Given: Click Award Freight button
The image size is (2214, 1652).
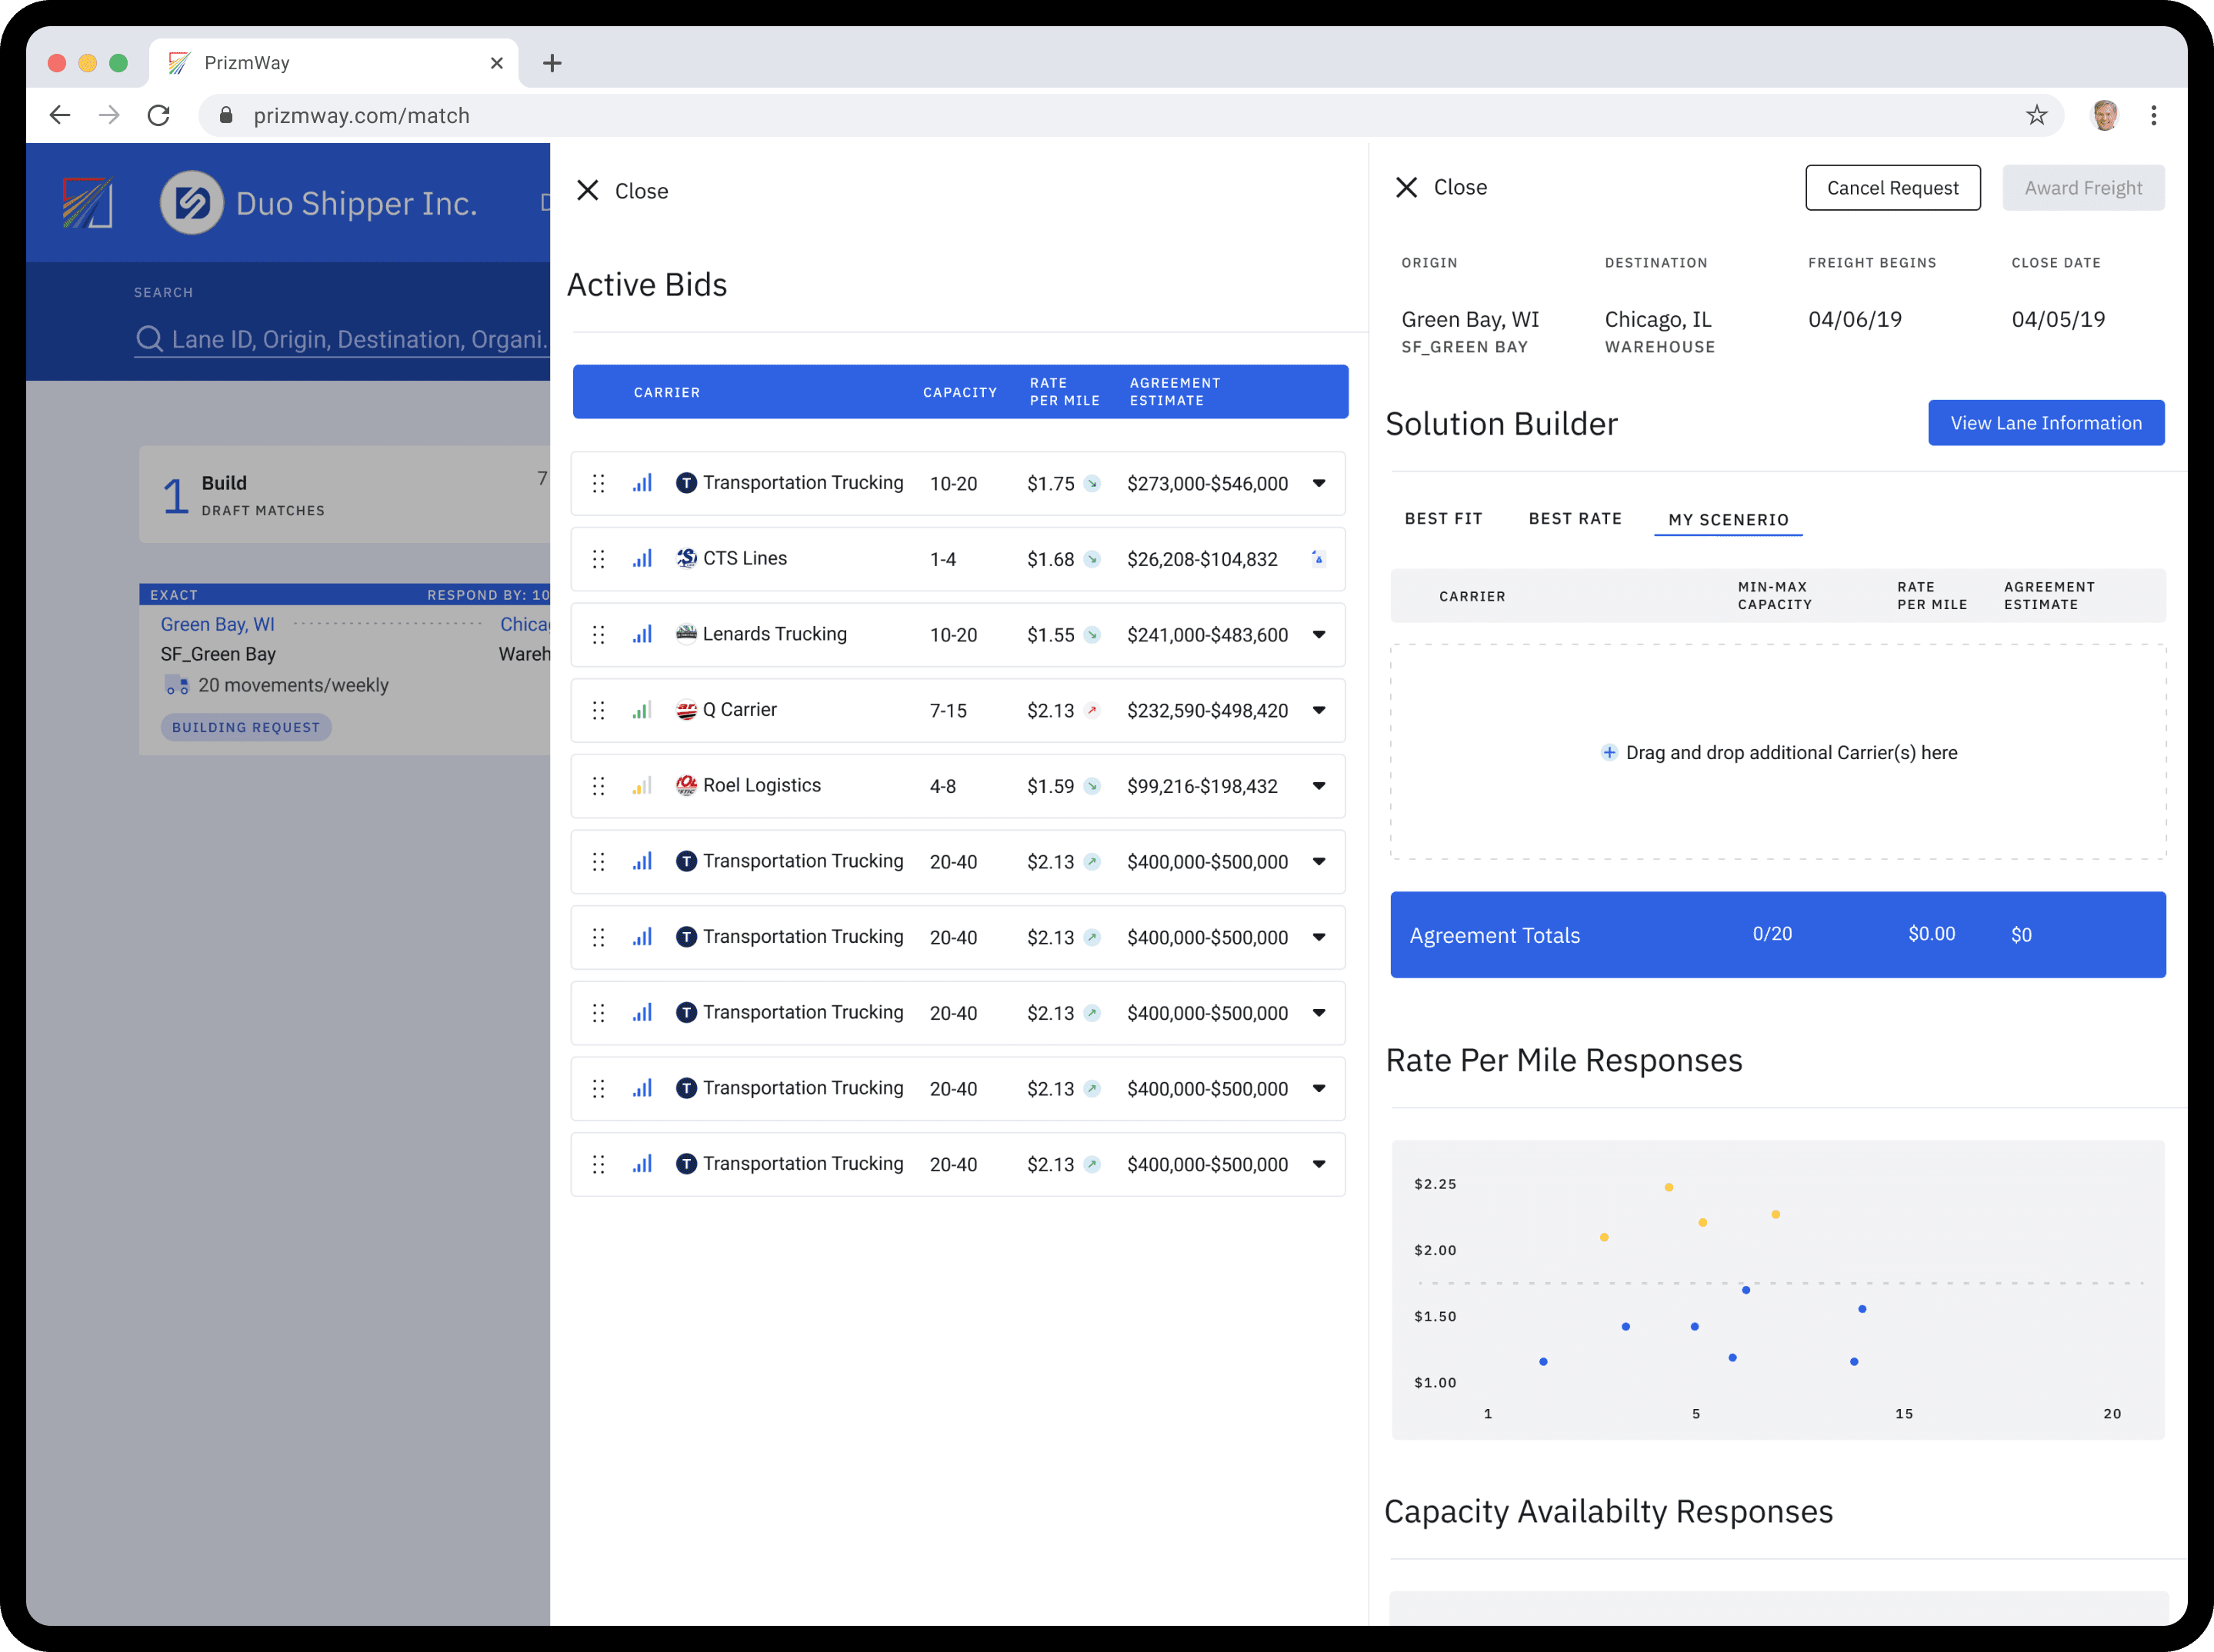Looking at the screenshot, I should (x=2082, y=188).
